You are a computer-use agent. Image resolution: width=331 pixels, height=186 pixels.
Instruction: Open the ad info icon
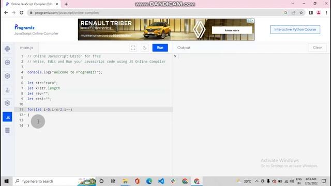(x=249, y=21)
